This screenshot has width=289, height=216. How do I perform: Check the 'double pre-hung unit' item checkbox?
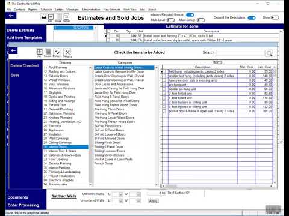tap(164, 89)
